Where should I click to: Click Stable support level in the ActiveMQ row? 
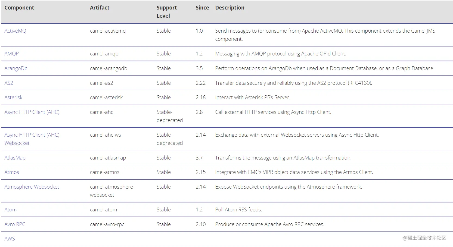point(164,31)
